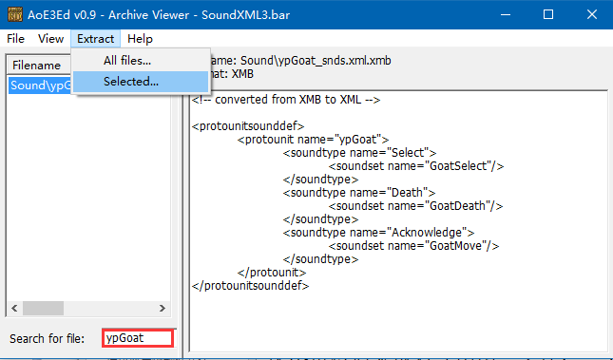The image size is (613, 360).
Task: Place cursor on the GoatDeath soundset line
Action: coord(415,206)
